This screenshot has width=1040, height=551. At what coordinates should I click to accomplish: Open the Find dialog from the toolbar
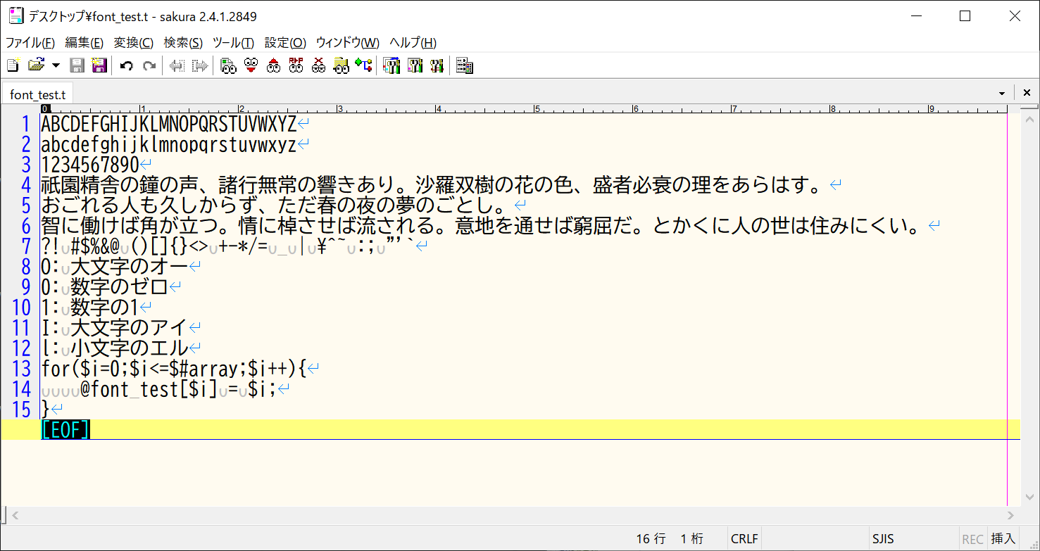tap(227, 66)
